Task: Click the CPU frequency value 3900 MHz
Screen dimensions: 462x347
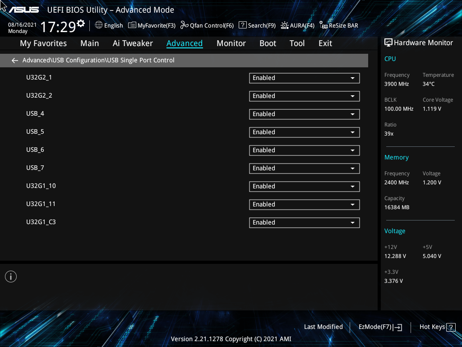Action: click(x=396, y=84)
